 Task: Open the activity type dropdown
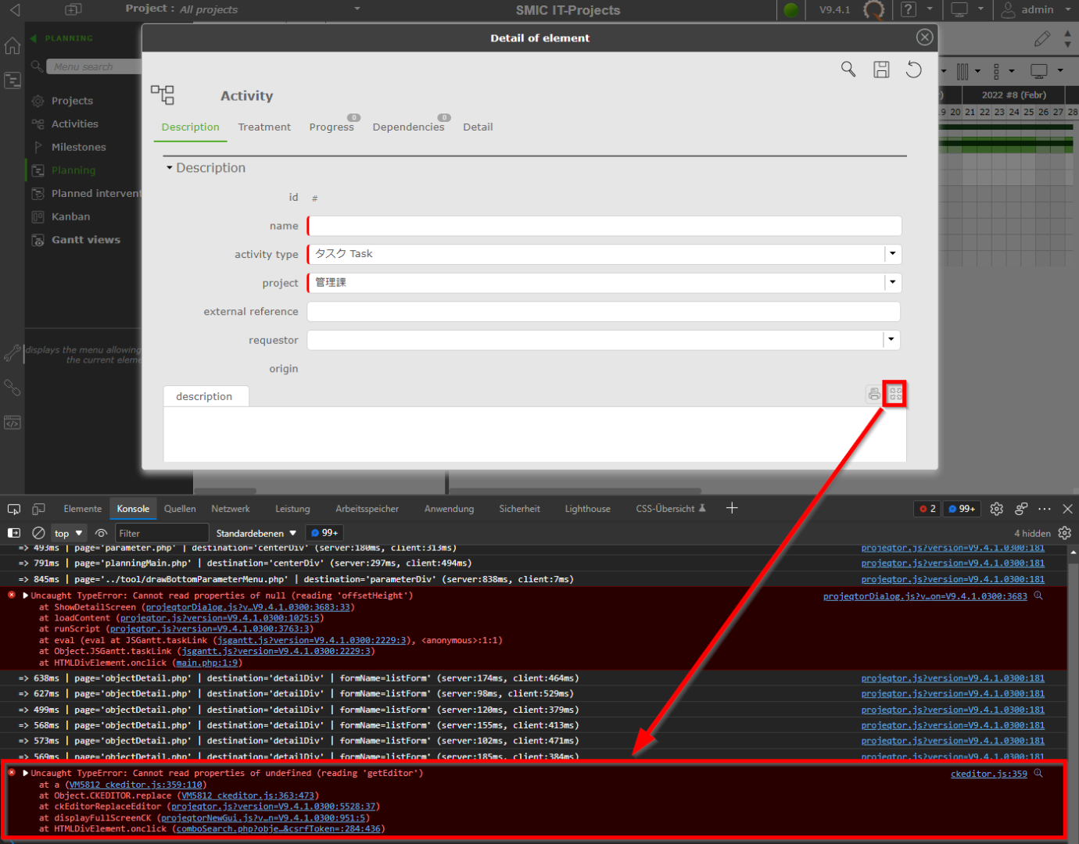892,254
